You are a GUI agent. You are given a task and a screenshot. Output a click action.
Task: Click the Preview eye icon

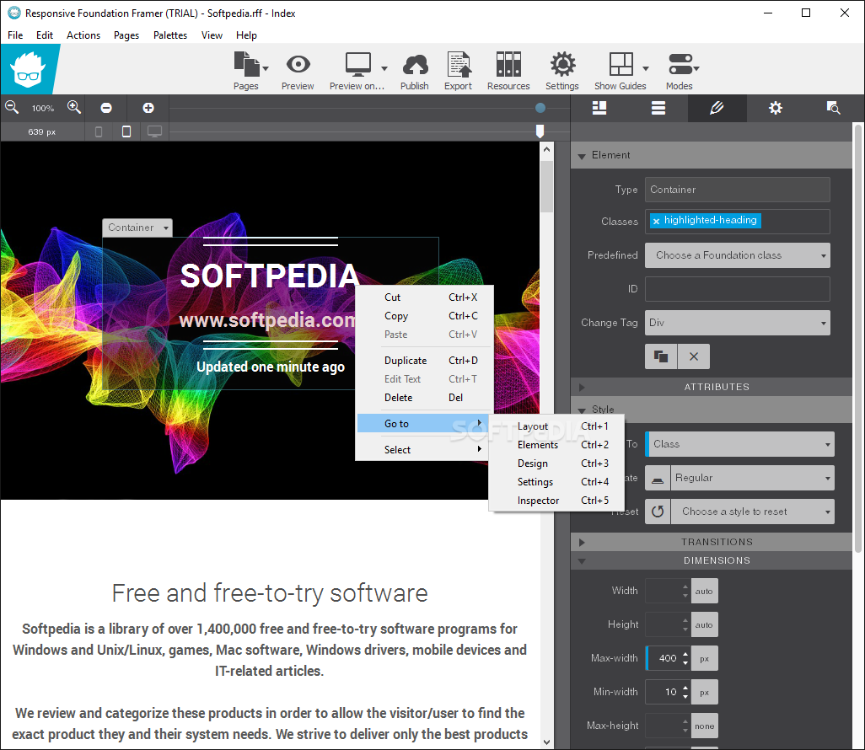(x=298, y=65)
